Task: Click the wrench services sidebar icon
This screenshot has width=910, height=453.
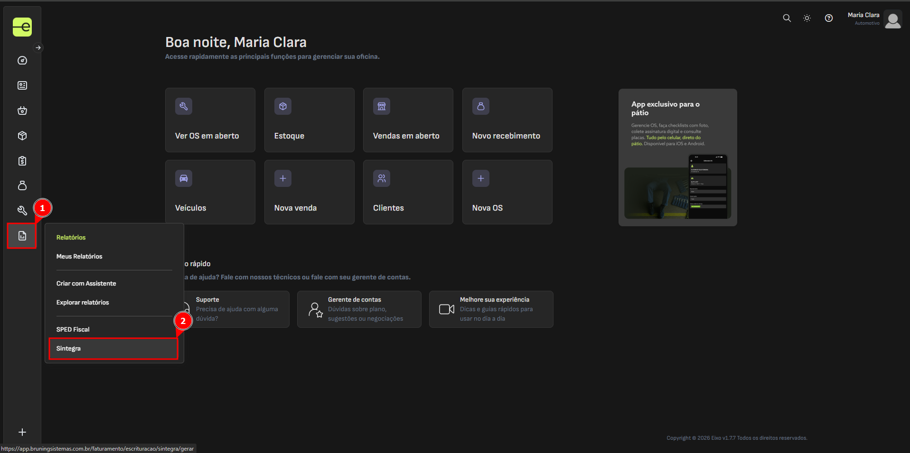Action: (x=22, y=211)
